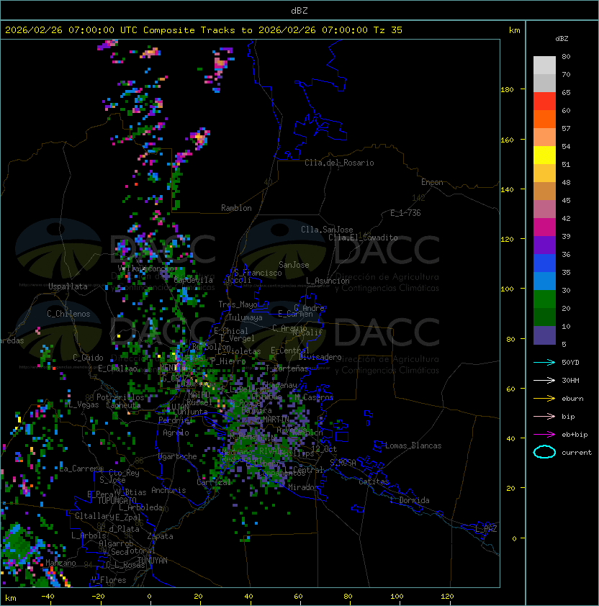This screenshot has height=606, width=599.
Task: Click the -40 tick on horizontal km axis
Action: coord(48,597)
